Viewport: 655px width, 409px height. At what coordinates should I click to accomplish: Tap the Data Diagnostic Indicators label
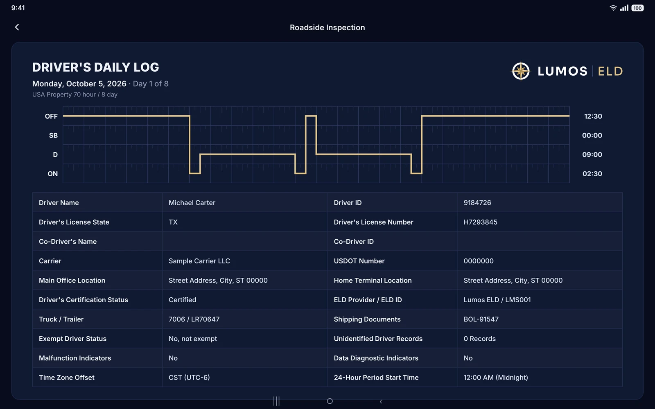click(x=376, y=358)
